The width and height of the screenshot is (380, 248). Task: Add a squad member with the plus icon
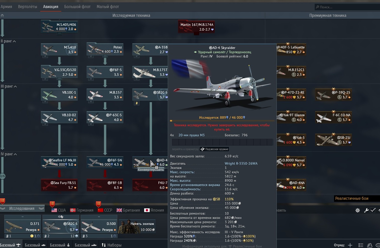(350, 245)
